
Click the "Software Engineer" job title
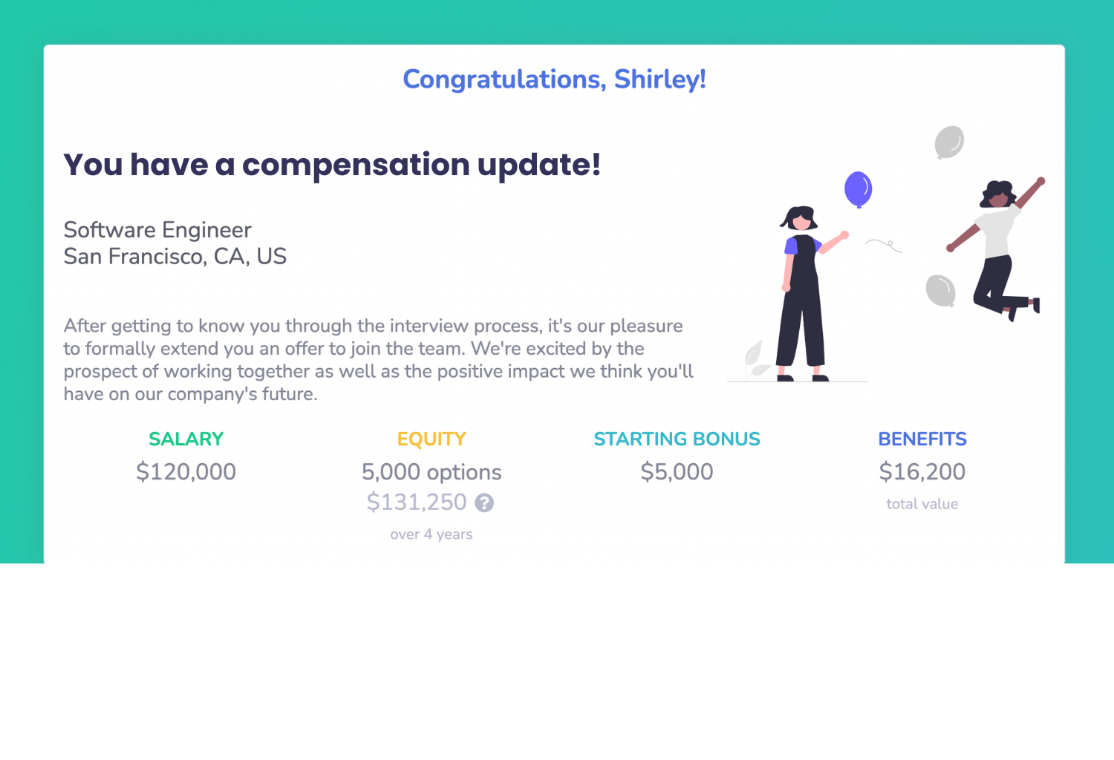click(x=157, y=230)
